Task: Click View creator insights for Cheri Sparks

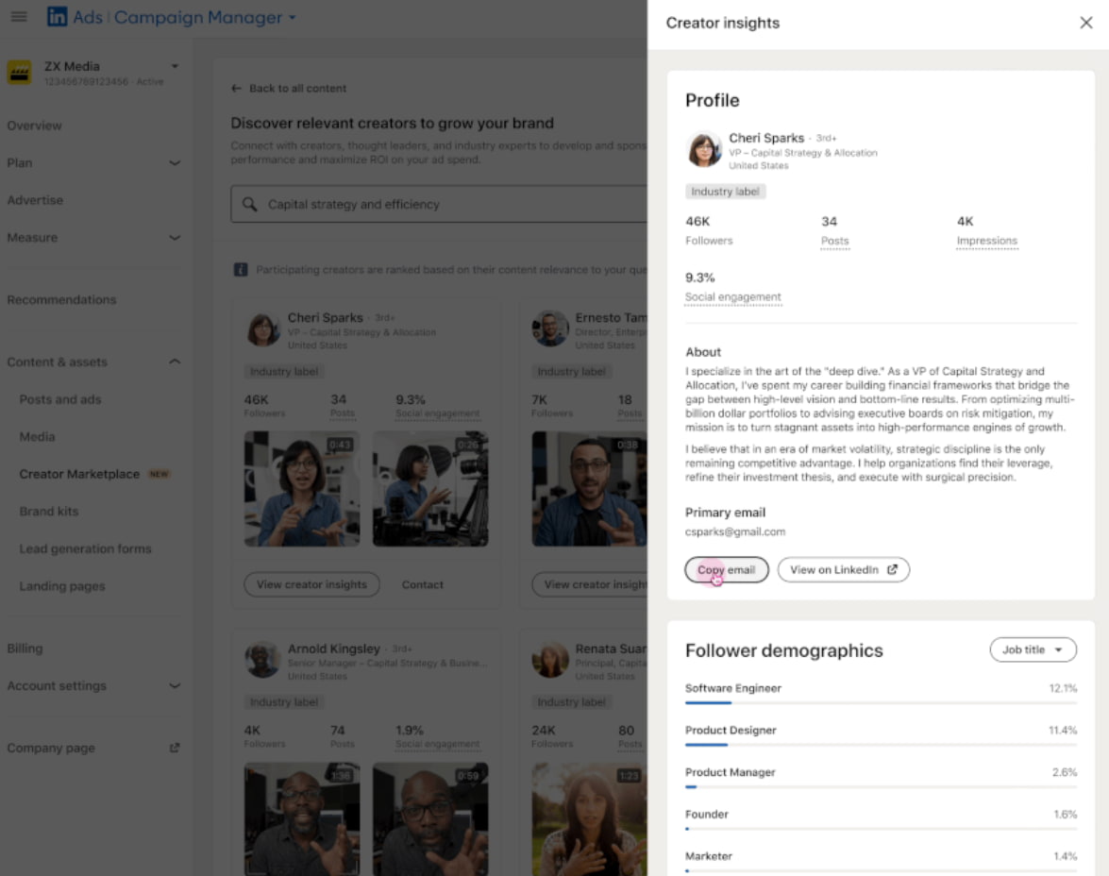Action: 311,584
